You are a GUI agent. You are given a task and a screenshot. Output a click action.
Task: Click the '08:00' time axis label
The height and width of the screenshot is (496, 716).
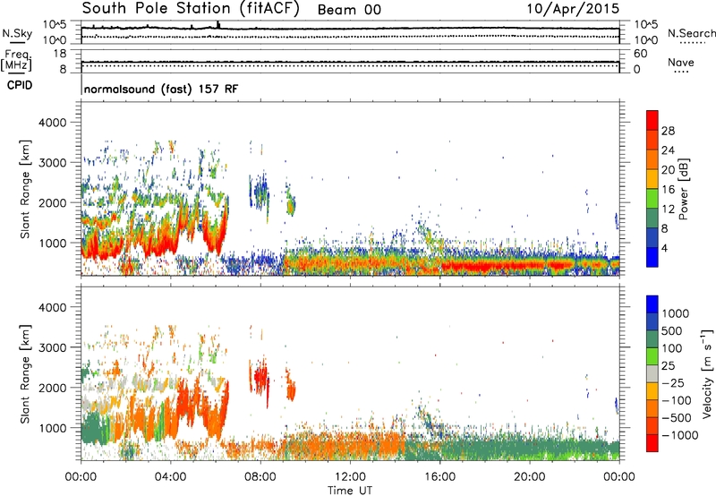pyautogui.click(x=260, y=477)
